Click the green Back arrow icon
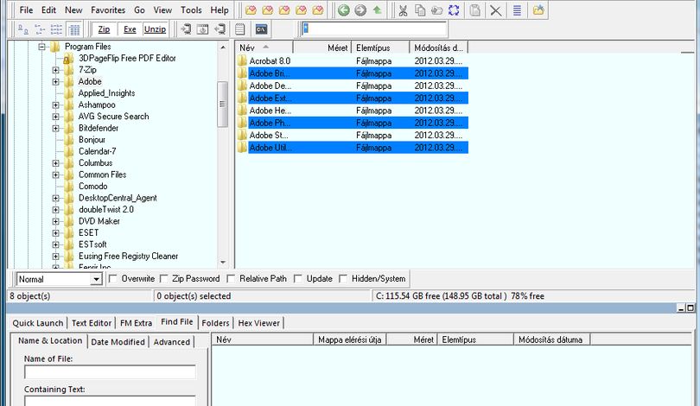Screen dimensions: 700x406 tap(343, 10)
